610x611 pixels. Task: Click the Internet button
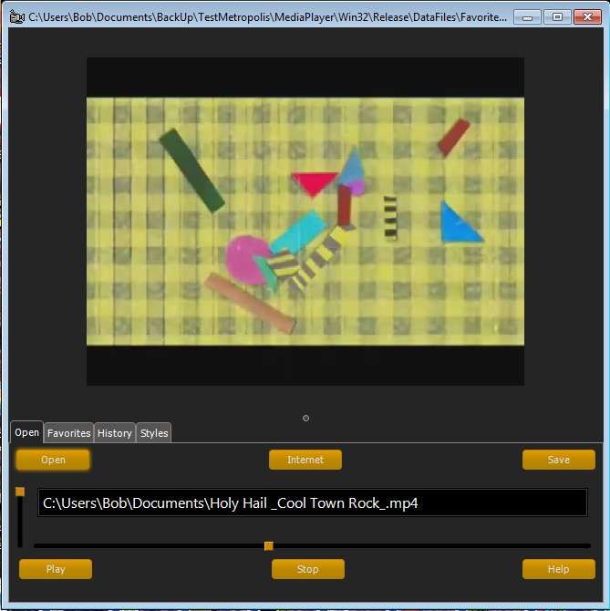[305, 460]
